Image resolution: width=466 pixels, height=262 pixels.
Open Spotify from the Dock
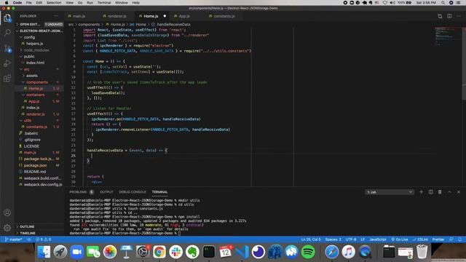coord(308,252)
